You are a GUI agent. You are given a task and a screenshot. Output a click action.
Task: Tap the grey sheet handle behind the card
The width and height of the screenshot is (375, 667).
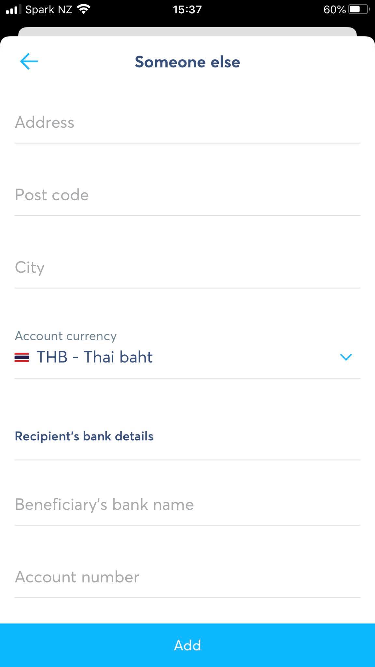pos(187,32)
